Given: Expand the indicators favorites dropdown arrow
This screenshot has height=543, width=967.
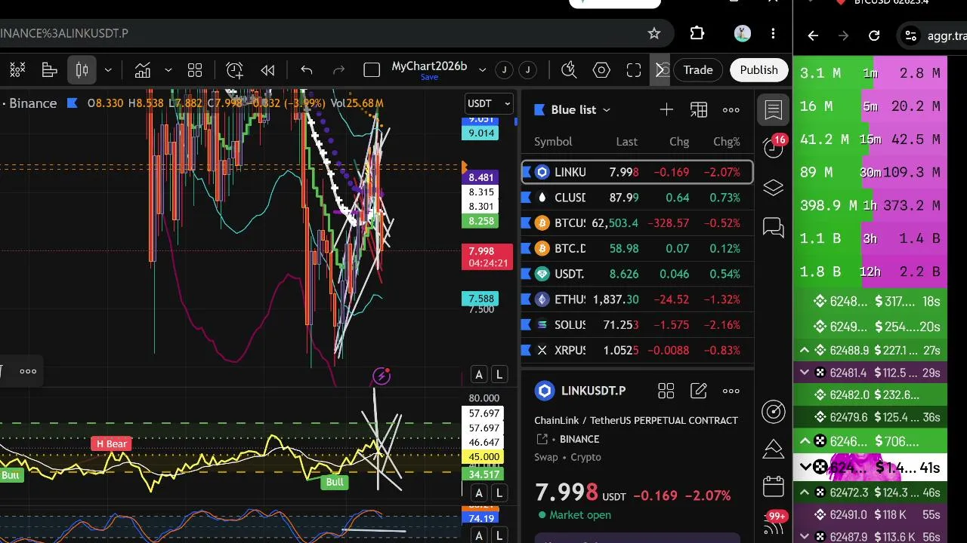Looking at the screenshot, I should pyautogui.click(x=168, y=70).
